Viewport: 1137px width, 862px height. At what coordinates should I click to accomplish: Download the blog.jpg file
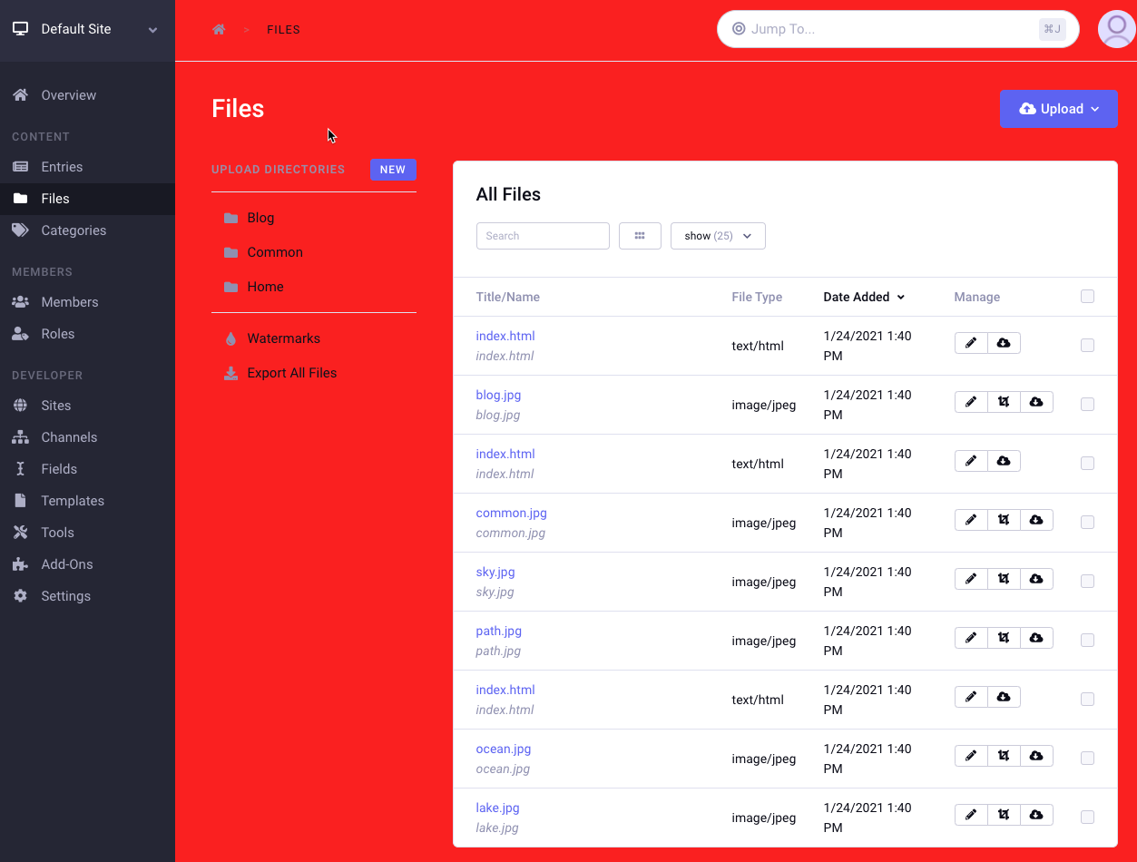click(x=1036, y=402)
